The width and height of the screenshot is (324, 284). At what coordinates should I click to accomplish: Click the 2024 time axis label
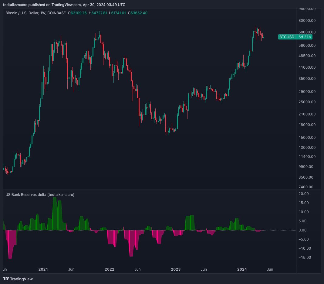pos(242,269)
